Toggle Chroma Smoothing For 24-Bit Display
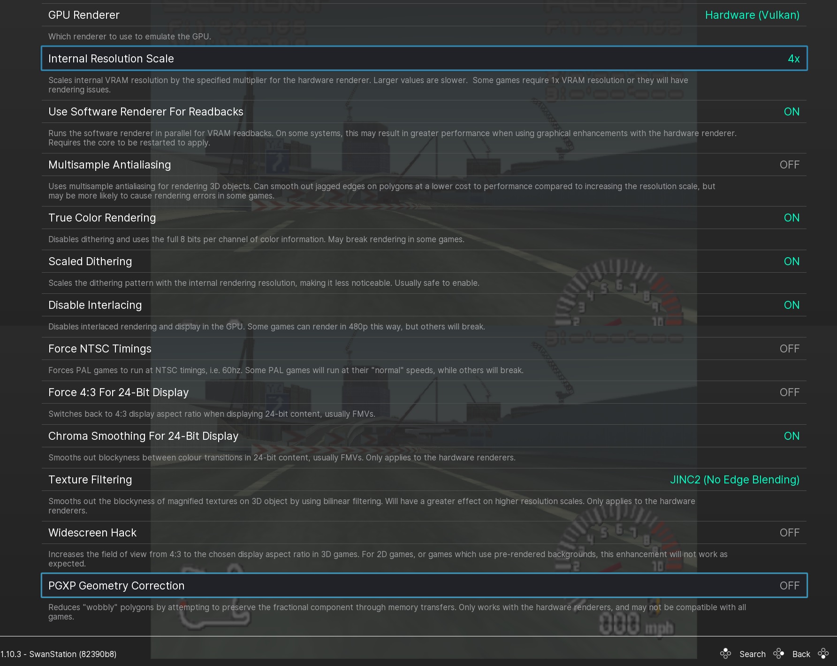 pos(424,436)
